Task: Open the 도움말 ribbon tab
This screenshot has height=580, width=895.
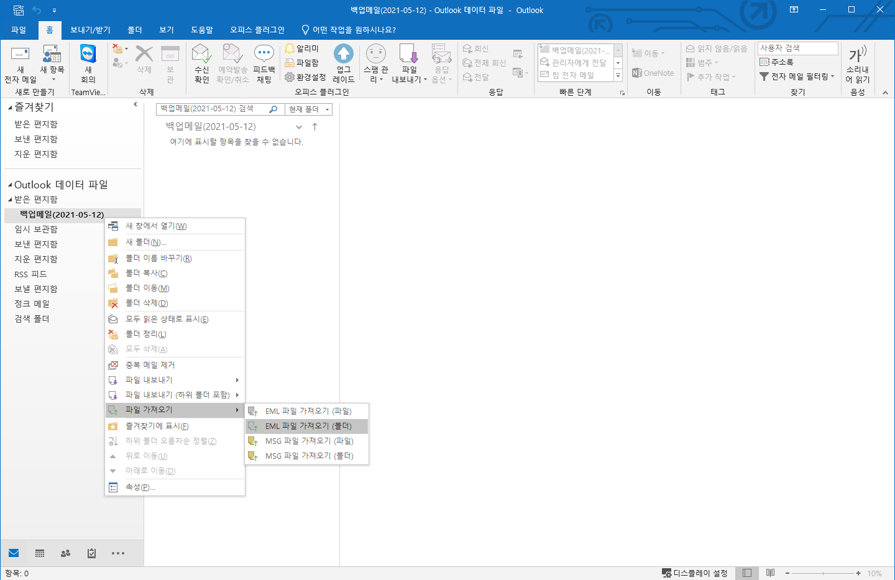Action: pos(202,30)
